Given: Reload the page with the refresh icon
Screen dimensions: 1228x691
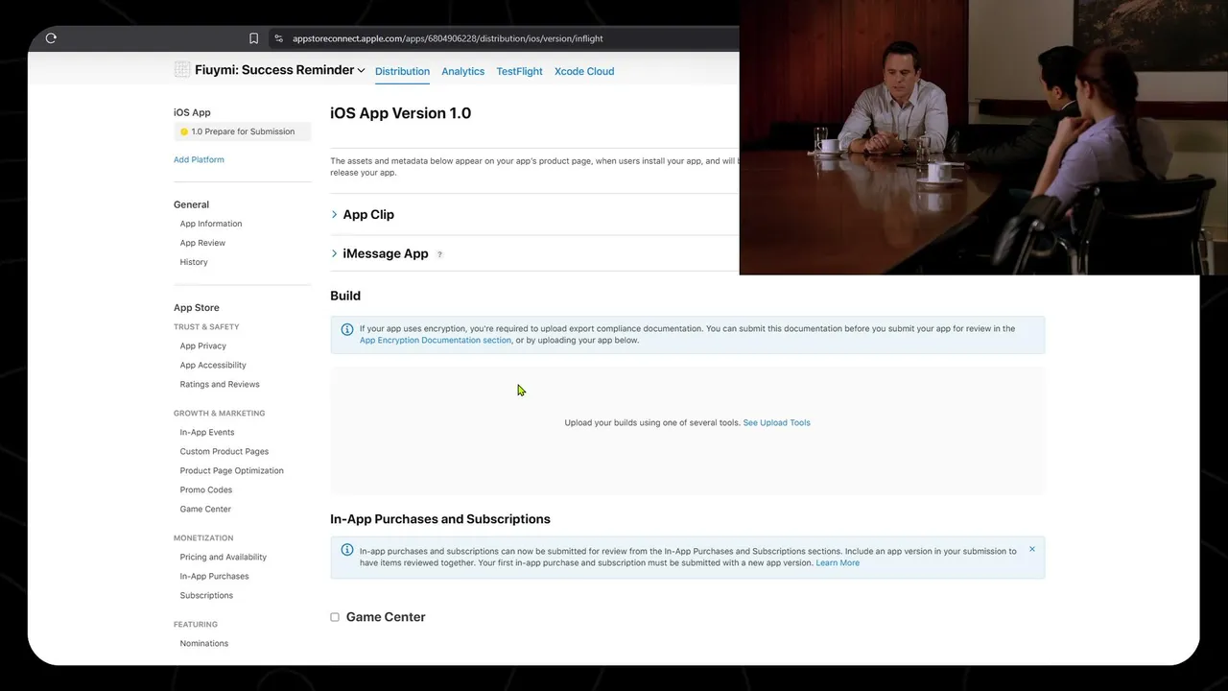Looking at the screenshot, I should pyautogui.click(x=51, y=38).
